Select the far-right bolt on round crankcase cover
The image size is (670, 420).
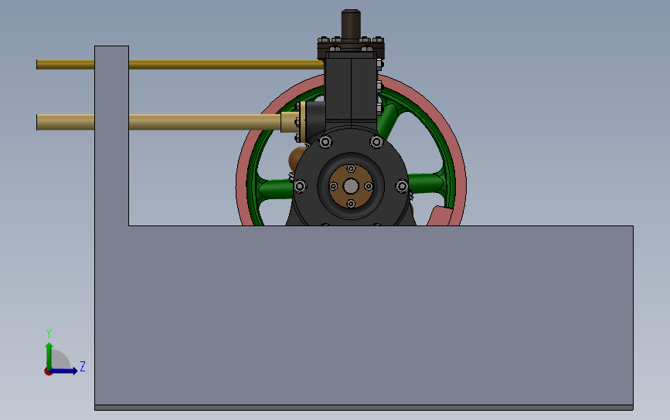coord(402,186)
